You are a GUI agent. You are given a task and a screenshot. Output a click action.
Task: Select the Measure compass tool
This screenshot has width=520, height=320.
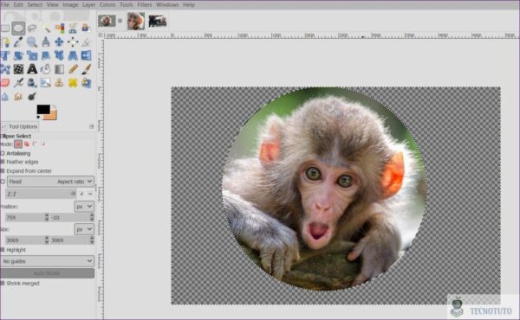click(x=46, y=42)
